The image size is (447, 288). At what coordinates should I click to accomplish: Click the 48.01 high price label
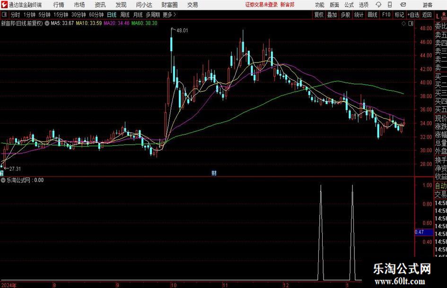[x=182, y=31]
